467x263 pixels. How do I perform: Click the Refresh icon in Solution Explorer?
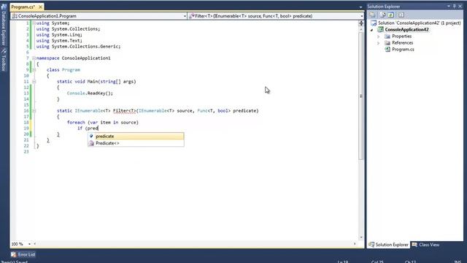point(391,15)
